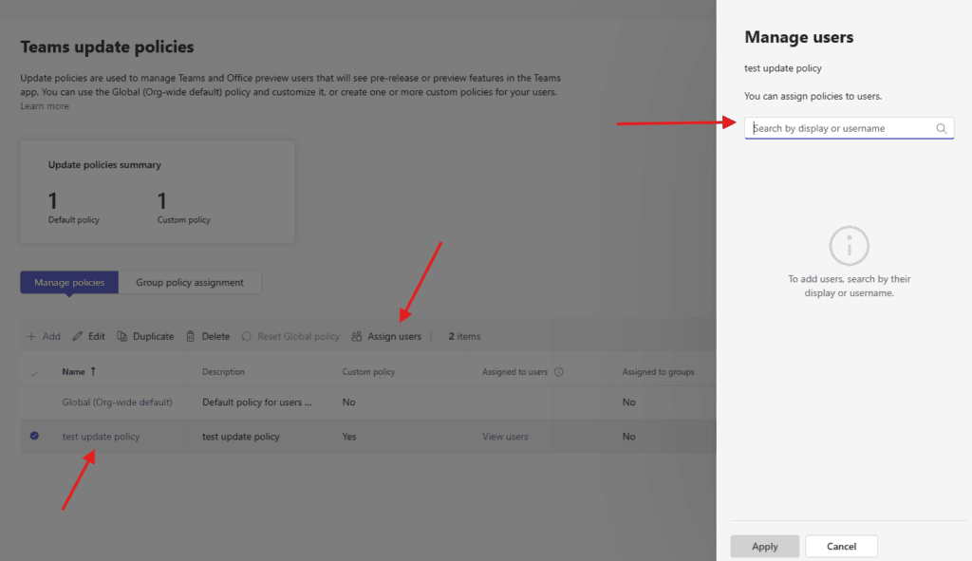Click the Duplicate policy icon
The width and height of the screenshot is (972, 561).
[x=122, y=336]
